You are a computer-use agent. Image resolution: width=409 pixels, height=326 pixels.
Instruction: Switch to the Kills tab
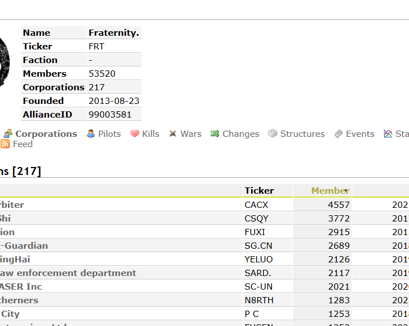point(151,134)
